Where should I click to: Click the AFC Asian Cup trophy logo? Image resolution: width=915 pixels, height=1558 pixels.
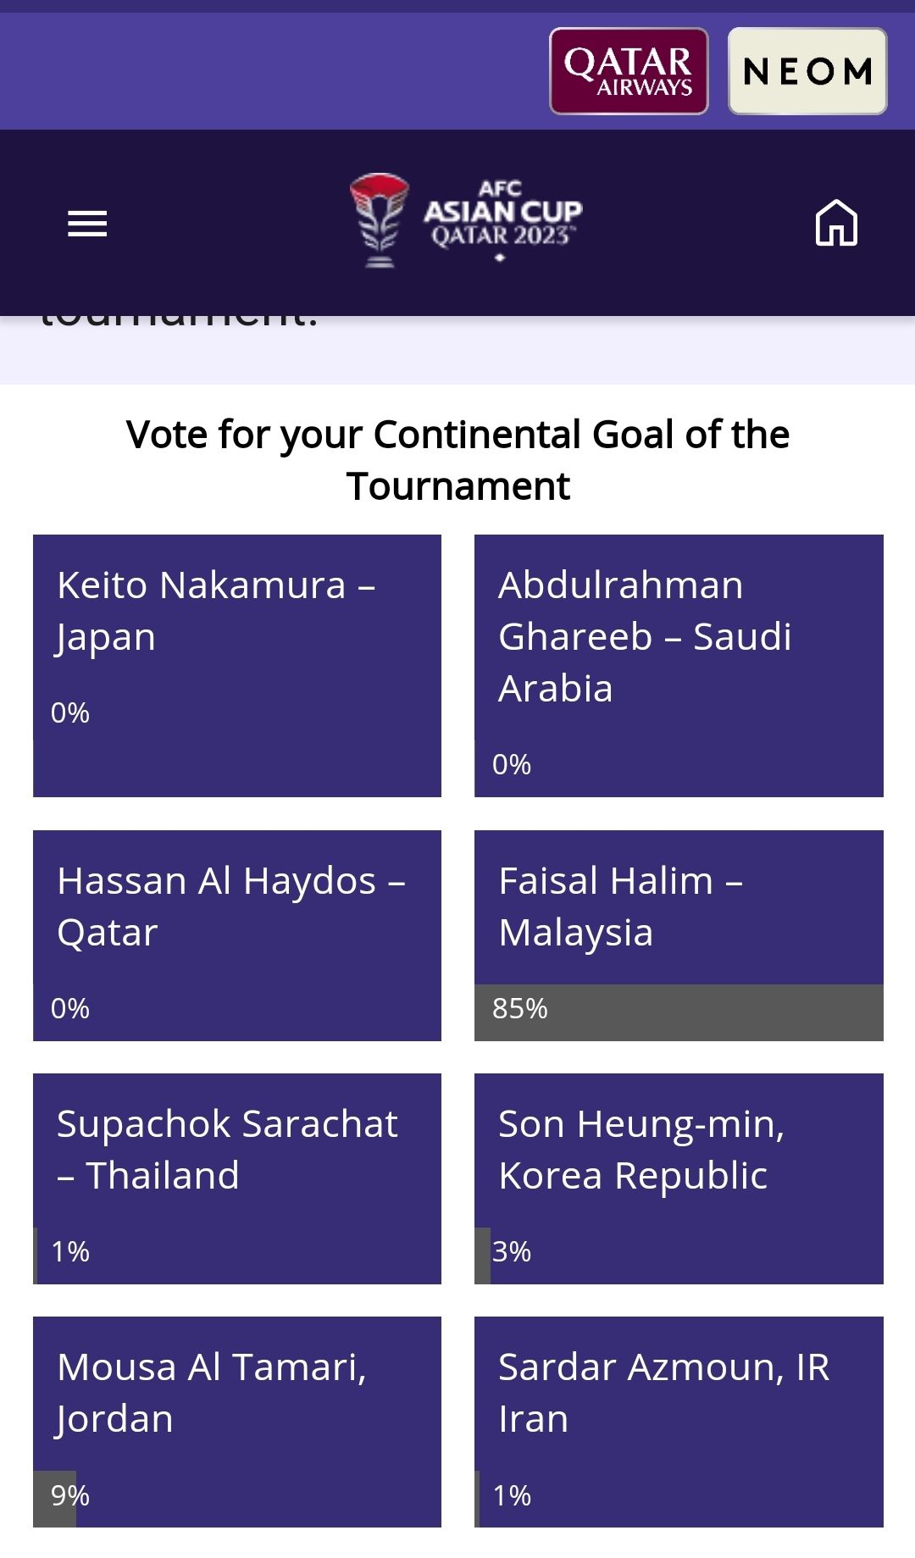pyautogui.click(x=380, y=220)
